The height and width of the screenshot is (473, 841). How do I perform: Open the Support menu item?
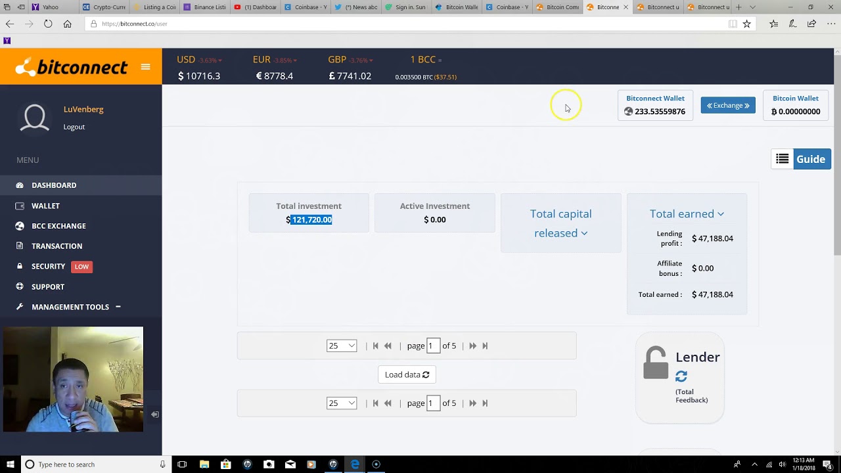pyautogui.click(x=48, y=287)
